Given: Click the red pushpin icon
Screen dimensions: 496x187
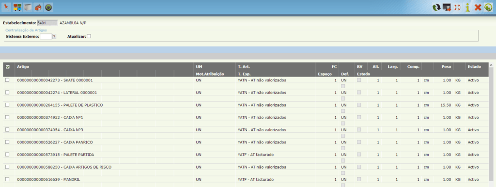Looking at the screenshot, I should tap(6, 7).
